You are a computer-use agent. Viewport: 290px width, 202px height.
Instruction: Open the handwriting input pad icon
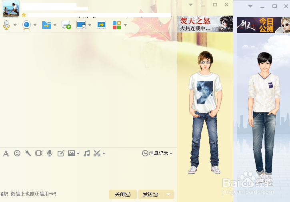click(61, 153)
